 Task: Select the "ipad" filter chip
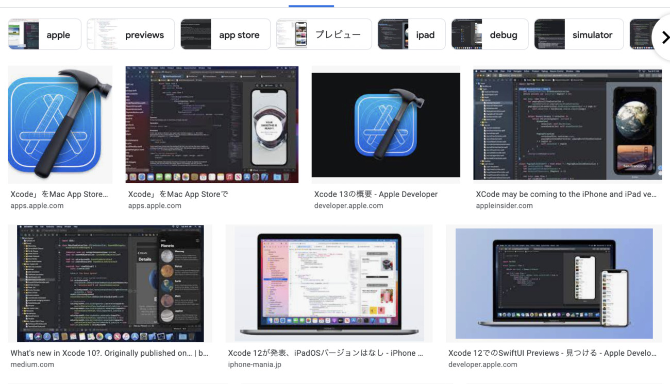point(411,34)
